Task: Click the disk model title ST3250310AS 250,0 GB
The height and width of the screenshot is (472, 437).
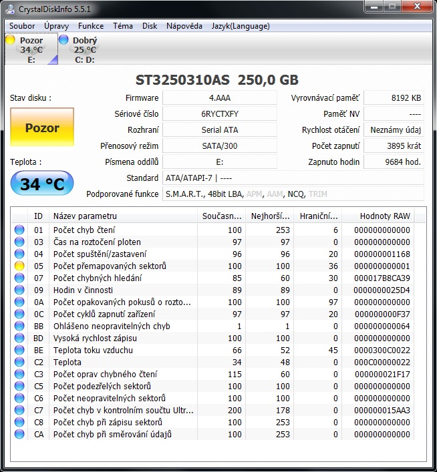Action: [217, 79]
